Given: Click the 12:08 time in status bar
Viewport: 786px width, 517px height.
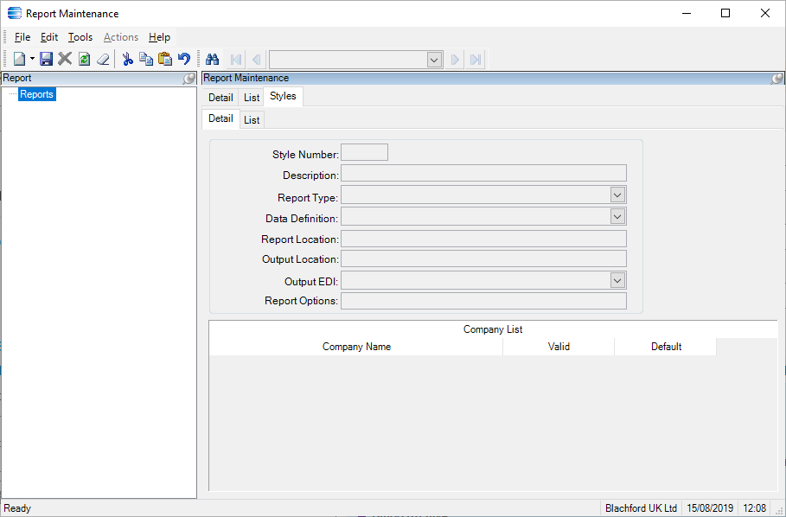Looking at the screenshot, I should coord(754,508).
